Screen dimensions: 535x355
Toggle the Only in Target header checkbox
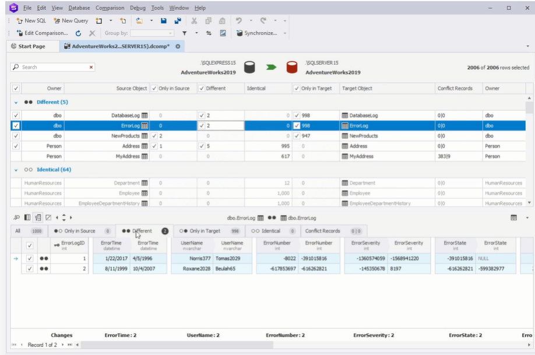[x=297, y=89]
